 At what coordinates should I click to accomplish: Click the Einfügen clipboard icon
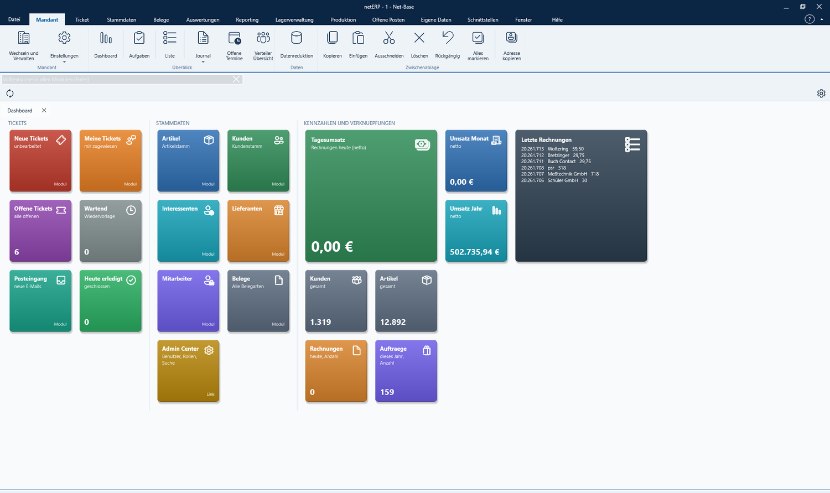coord(359,38)
